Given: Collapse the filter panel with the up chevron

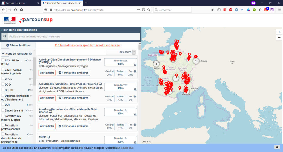Looking at the screenshot, I should [35, 50].
